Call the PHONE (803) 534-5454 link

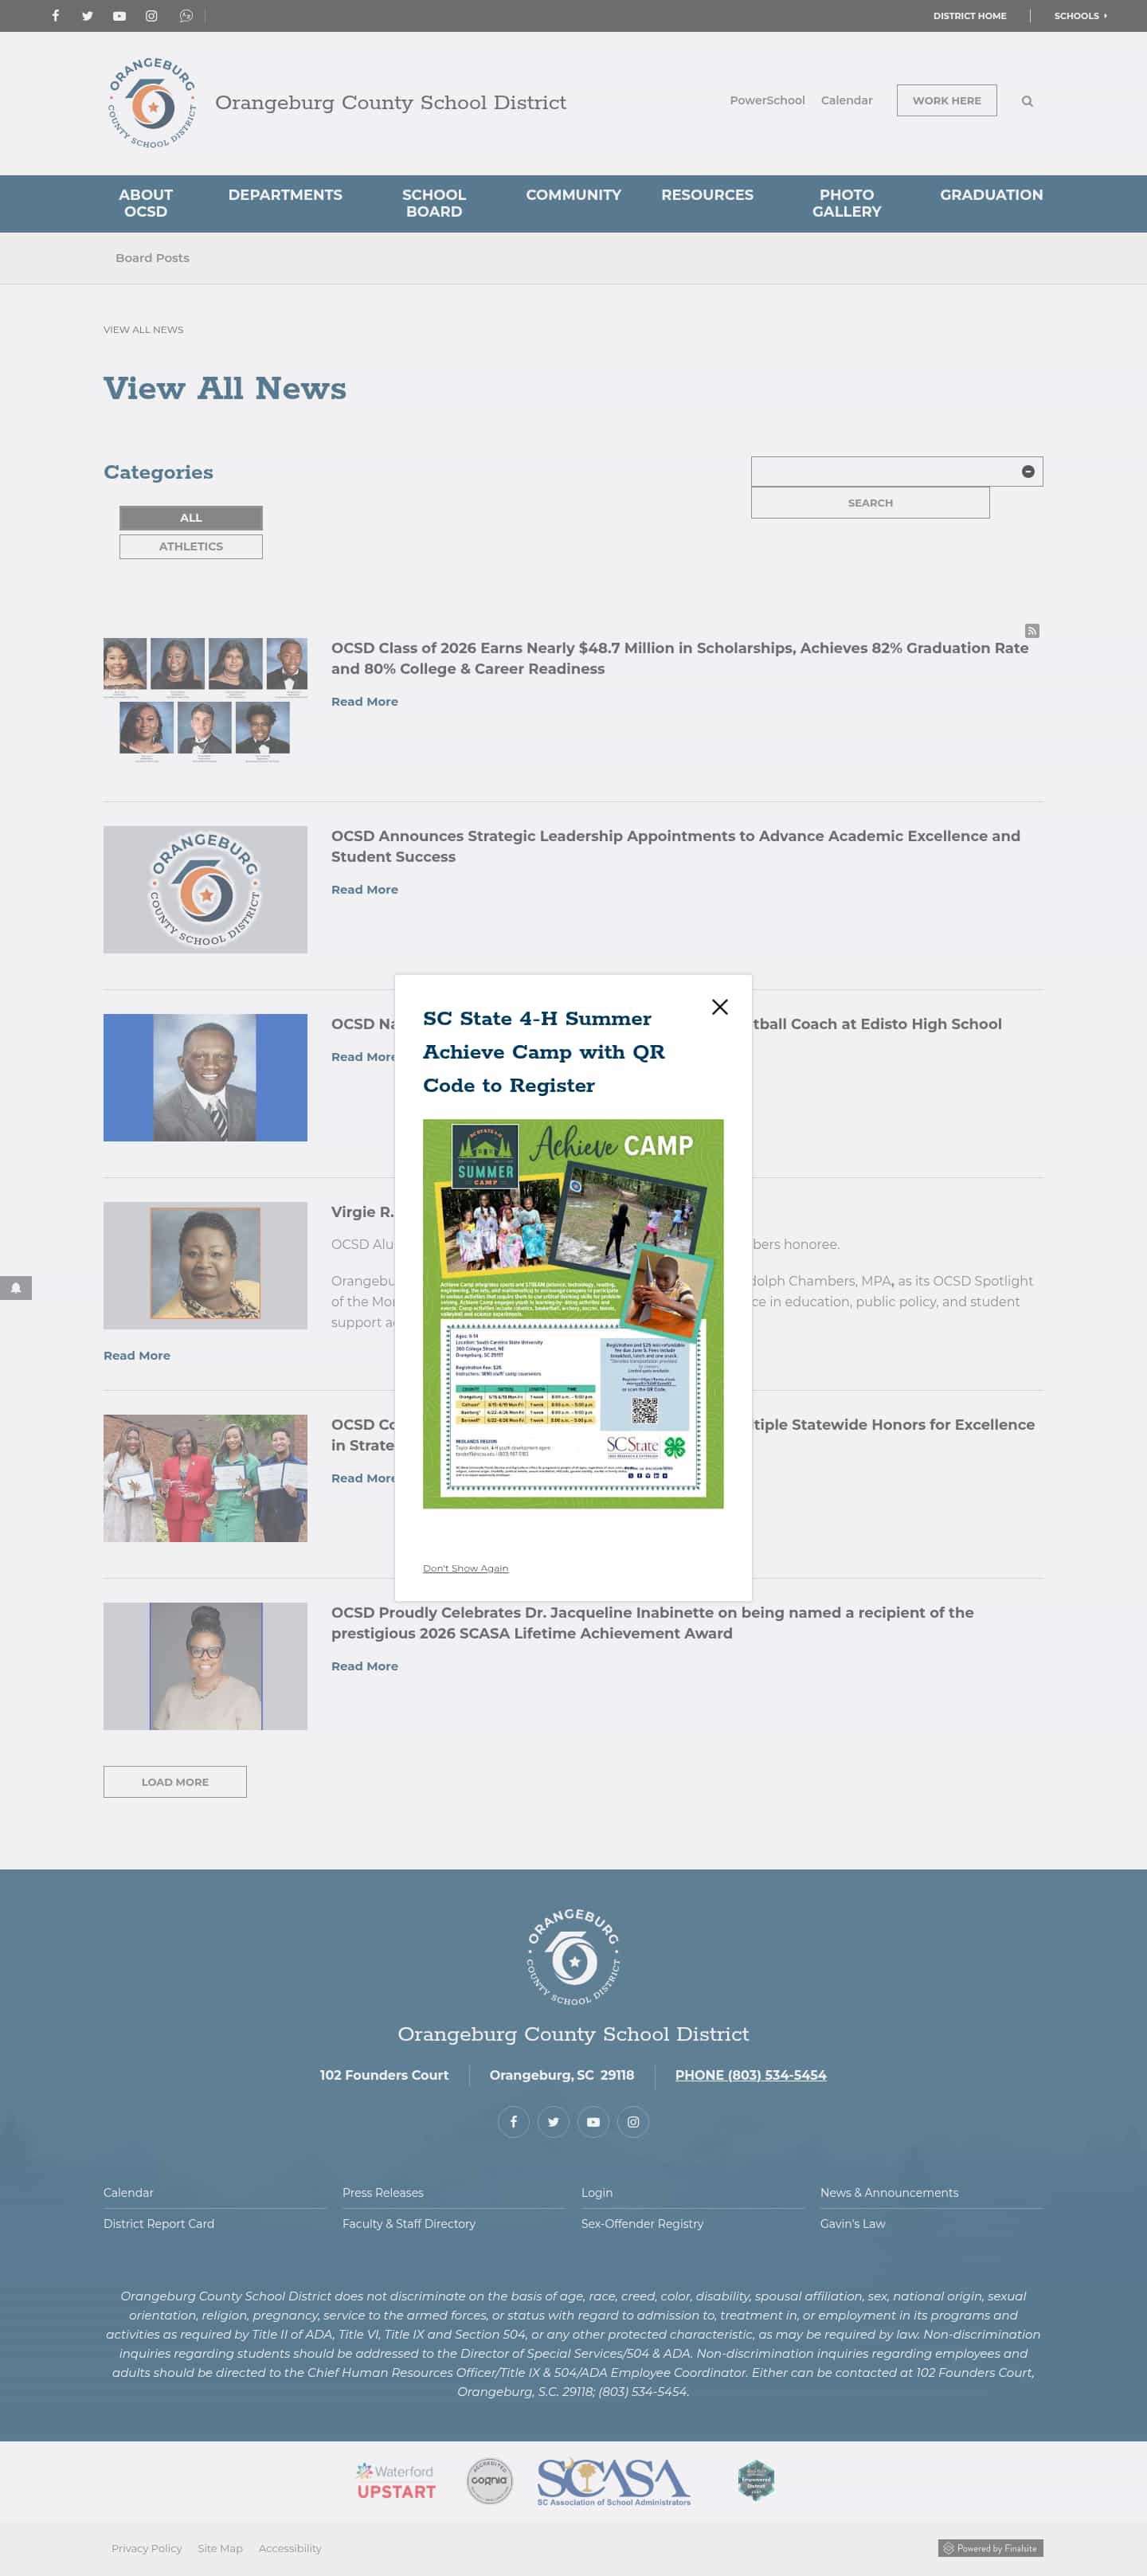[x=751, y=2075]
